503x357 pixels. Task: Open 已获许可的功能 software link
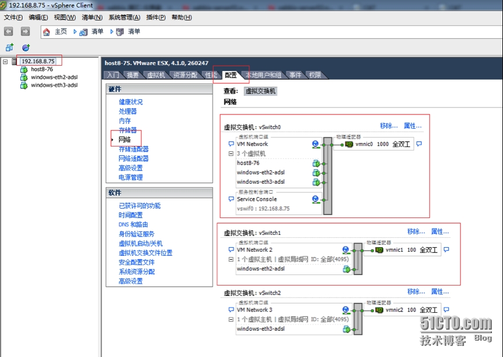[x=139, y=206]
